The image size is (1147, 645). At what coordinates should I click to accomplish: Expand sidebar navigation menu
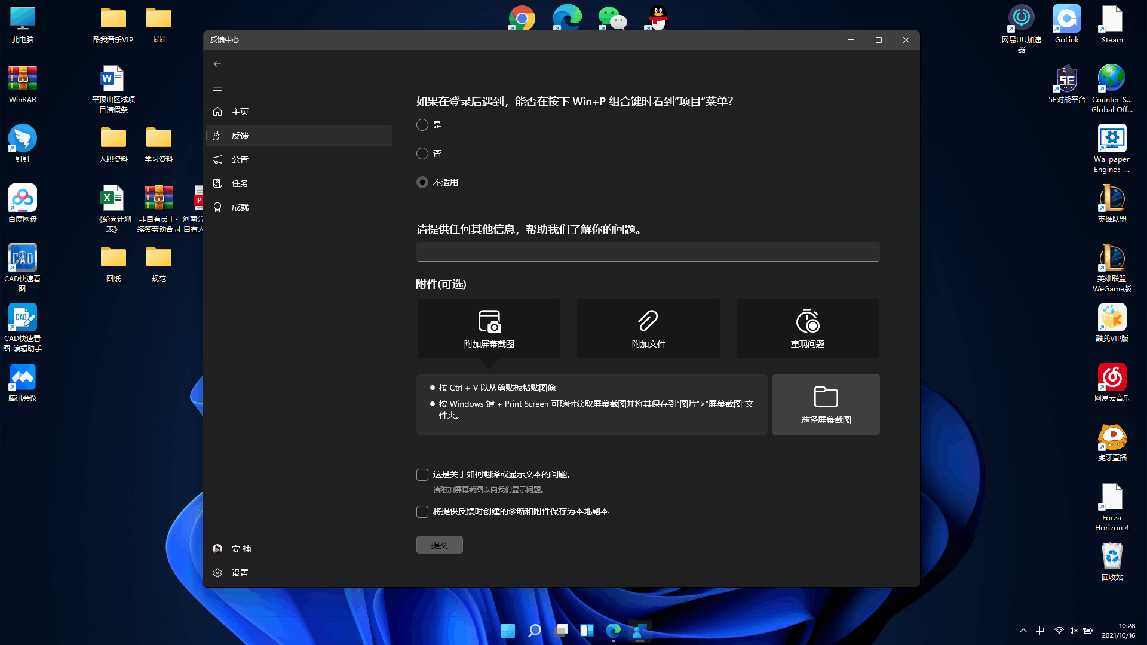[217, 87]
